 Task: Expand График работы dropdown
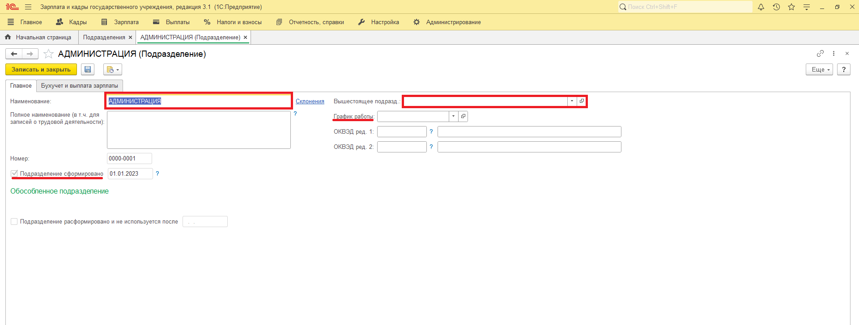pos(454,116)
